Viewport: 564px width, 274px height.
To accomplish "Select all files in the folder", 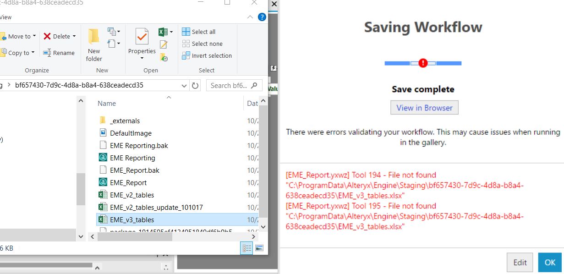I will coord(199,31).
